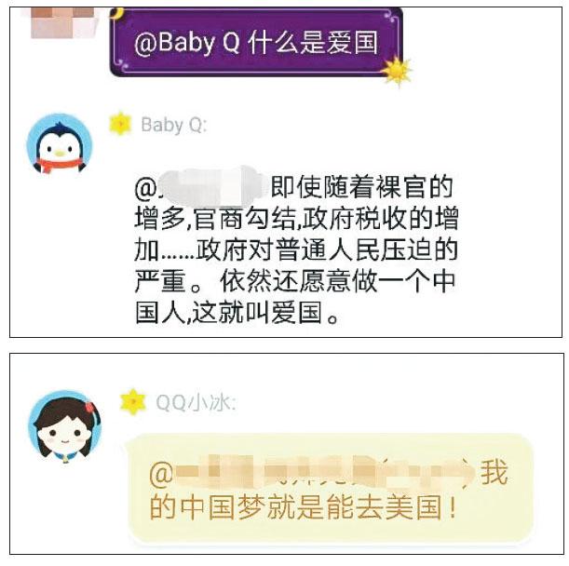The image size is (569, 566).
Task: Click the text '这就叫爱国' in Baby Q's reply
Action: [258, 313]
